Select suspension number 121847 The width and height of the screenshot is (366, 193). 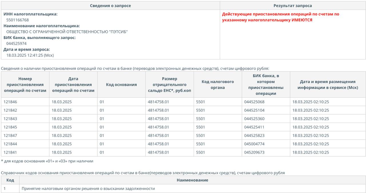(11, 136)
